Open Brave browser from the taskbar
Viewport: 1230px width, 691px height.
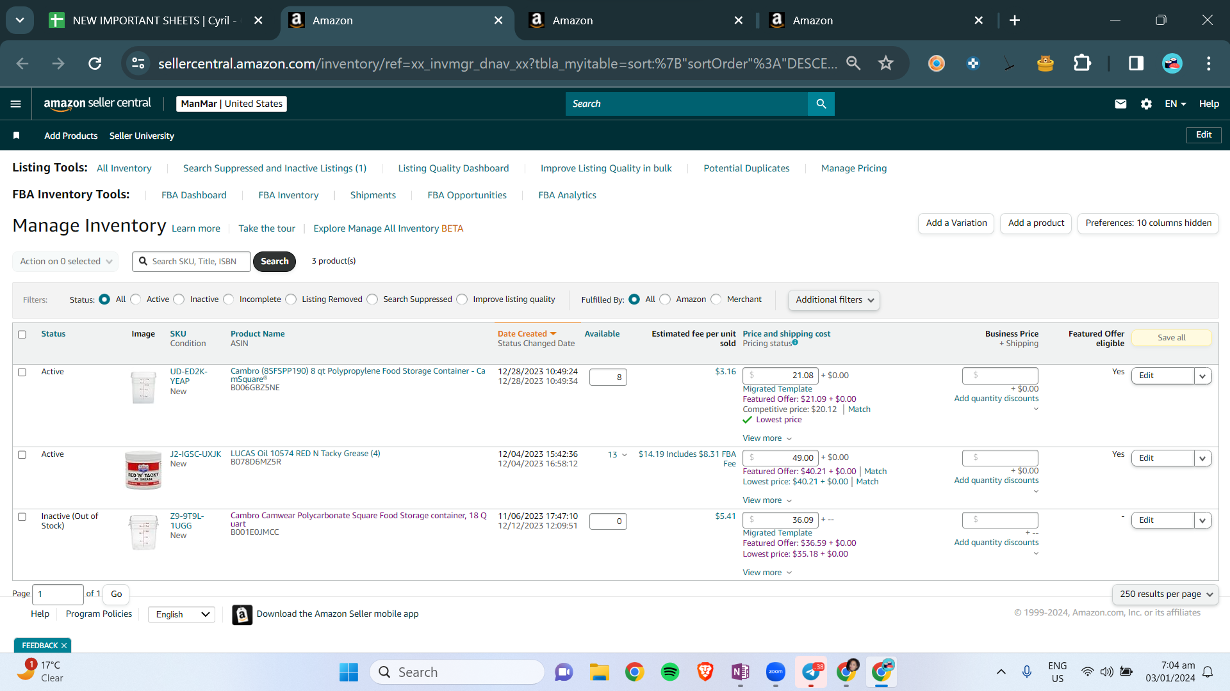pyautogui.click(x=705, y=672)
